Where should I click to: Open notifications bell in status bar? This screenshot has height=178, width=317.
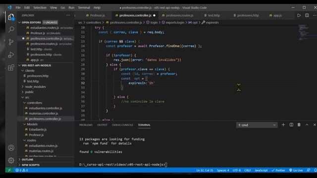(x=315, y=170)
